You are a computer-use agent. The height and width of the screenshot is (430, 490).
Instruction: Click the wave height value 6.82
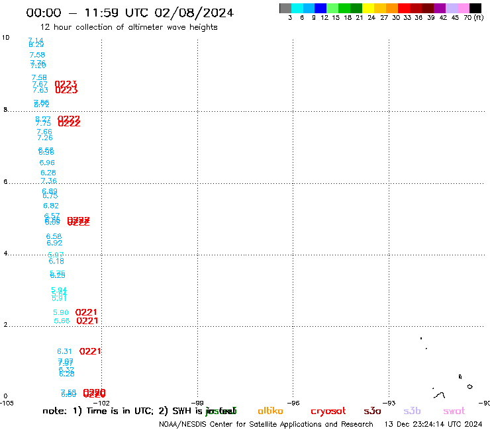tap(51, 206)
